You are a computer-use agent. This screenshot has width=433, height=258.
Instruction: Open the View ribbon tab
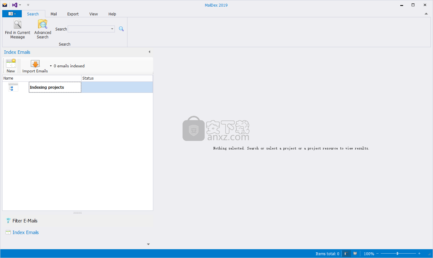(93, 14)
